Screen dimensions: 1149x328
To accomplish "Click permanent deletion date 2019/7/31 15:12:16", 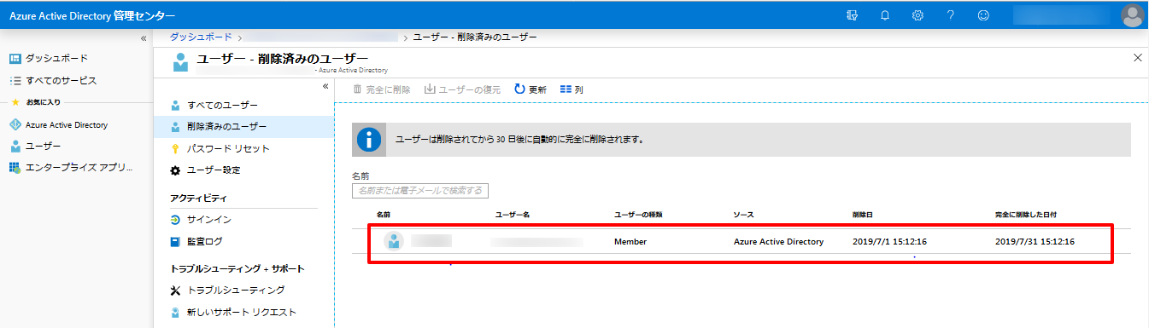I will 1035,242.
